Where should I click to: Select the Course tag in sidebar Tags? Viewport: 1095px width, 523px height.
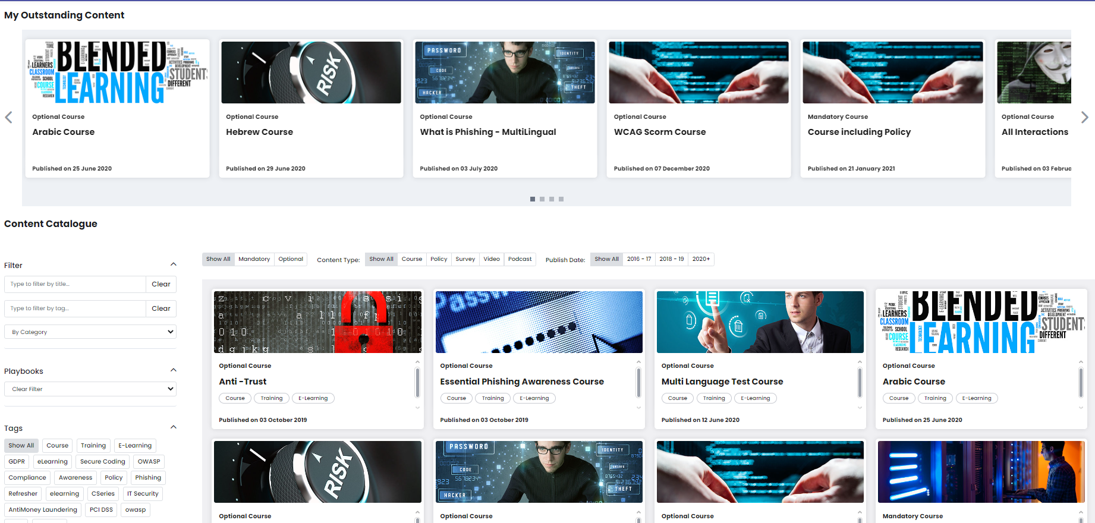click(x=58, y=445)
